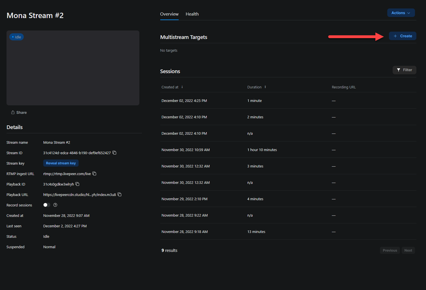426x290 pixels.
Task: Select the Overview tab
Action: coord(169,14)
